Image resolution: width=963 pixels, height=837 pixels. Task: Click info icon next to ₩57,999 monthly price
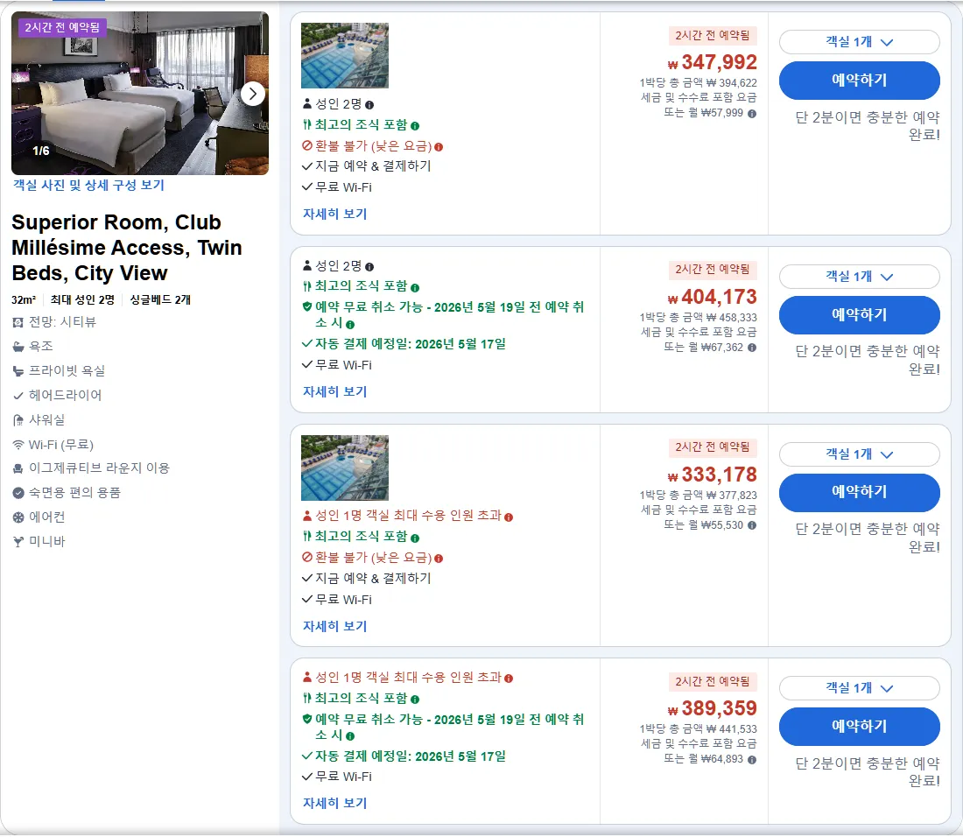point(752,114)
